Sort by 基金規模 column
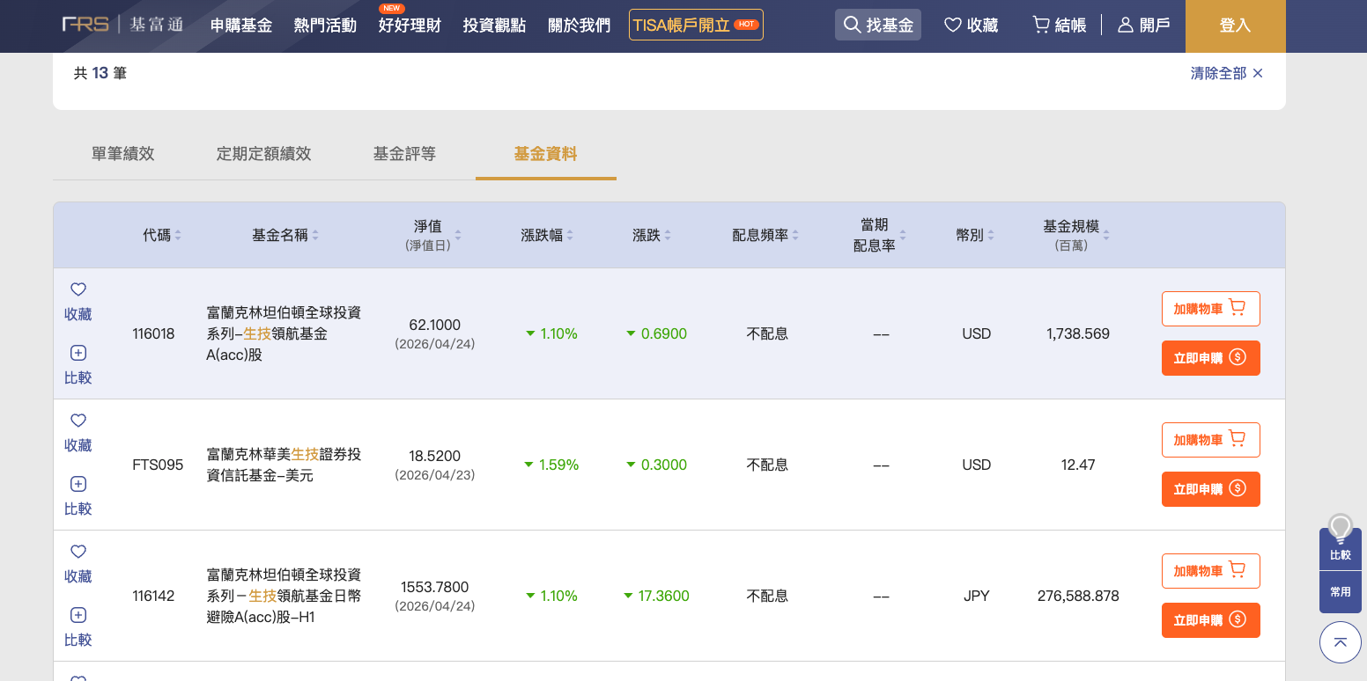 pos(1076,236)
